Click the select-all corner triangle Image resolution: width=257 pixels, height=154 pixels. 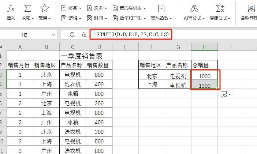[1, 47]
